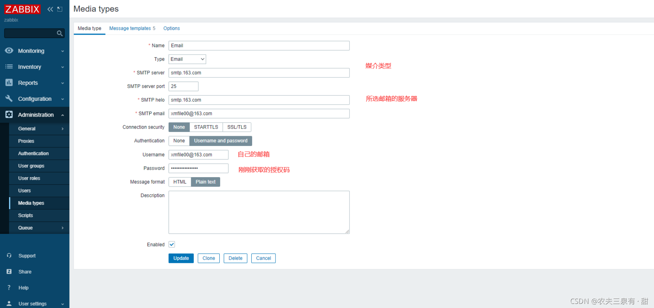Click the SMTP email field
The width and height of the screenshot is (654, 308).
click(259, 114)
